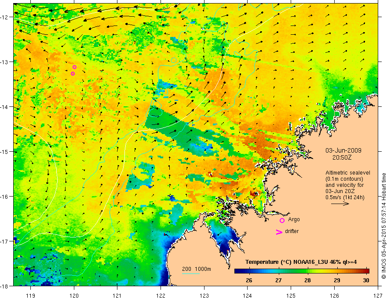Image resolution: width=387 pixels, height=299 pixels.
Task: Click the Argo legend circle symbol
Action: (282, 220)
